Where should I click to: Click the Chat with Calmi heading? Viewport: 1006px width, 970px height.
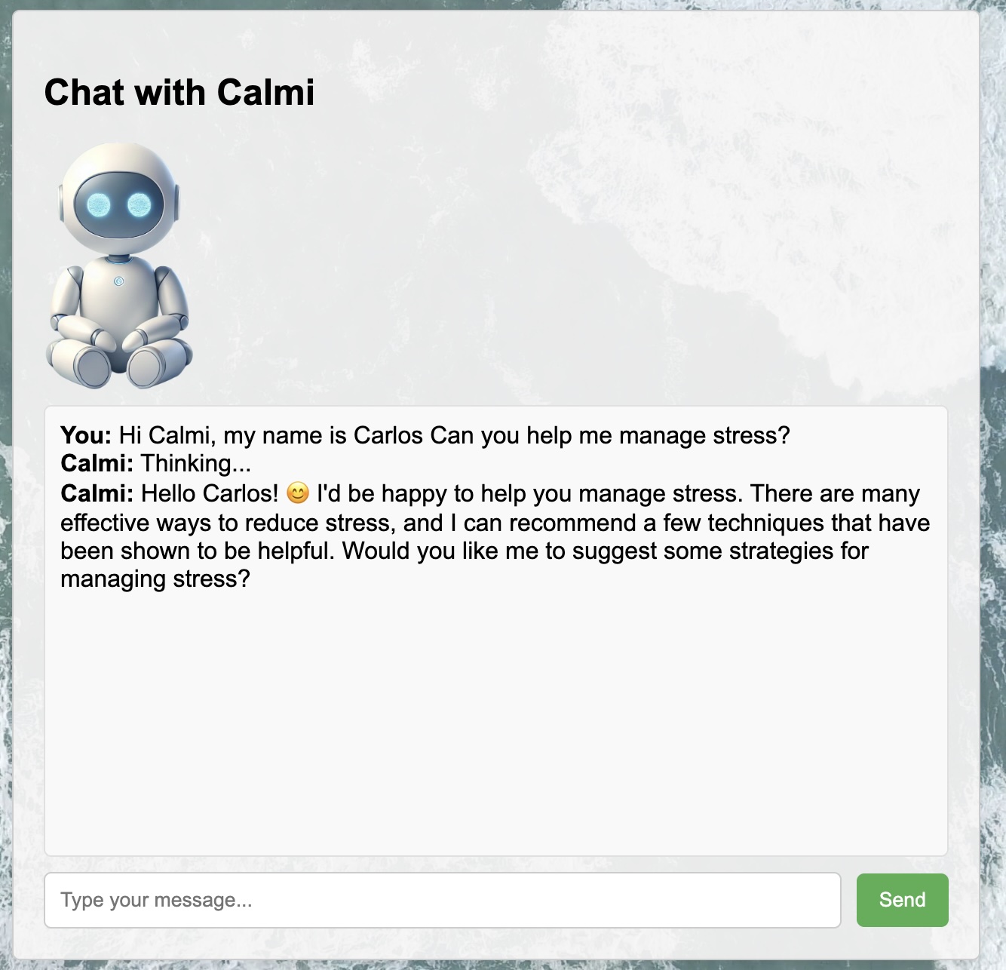pyautogui.click(x=179, y=92)
